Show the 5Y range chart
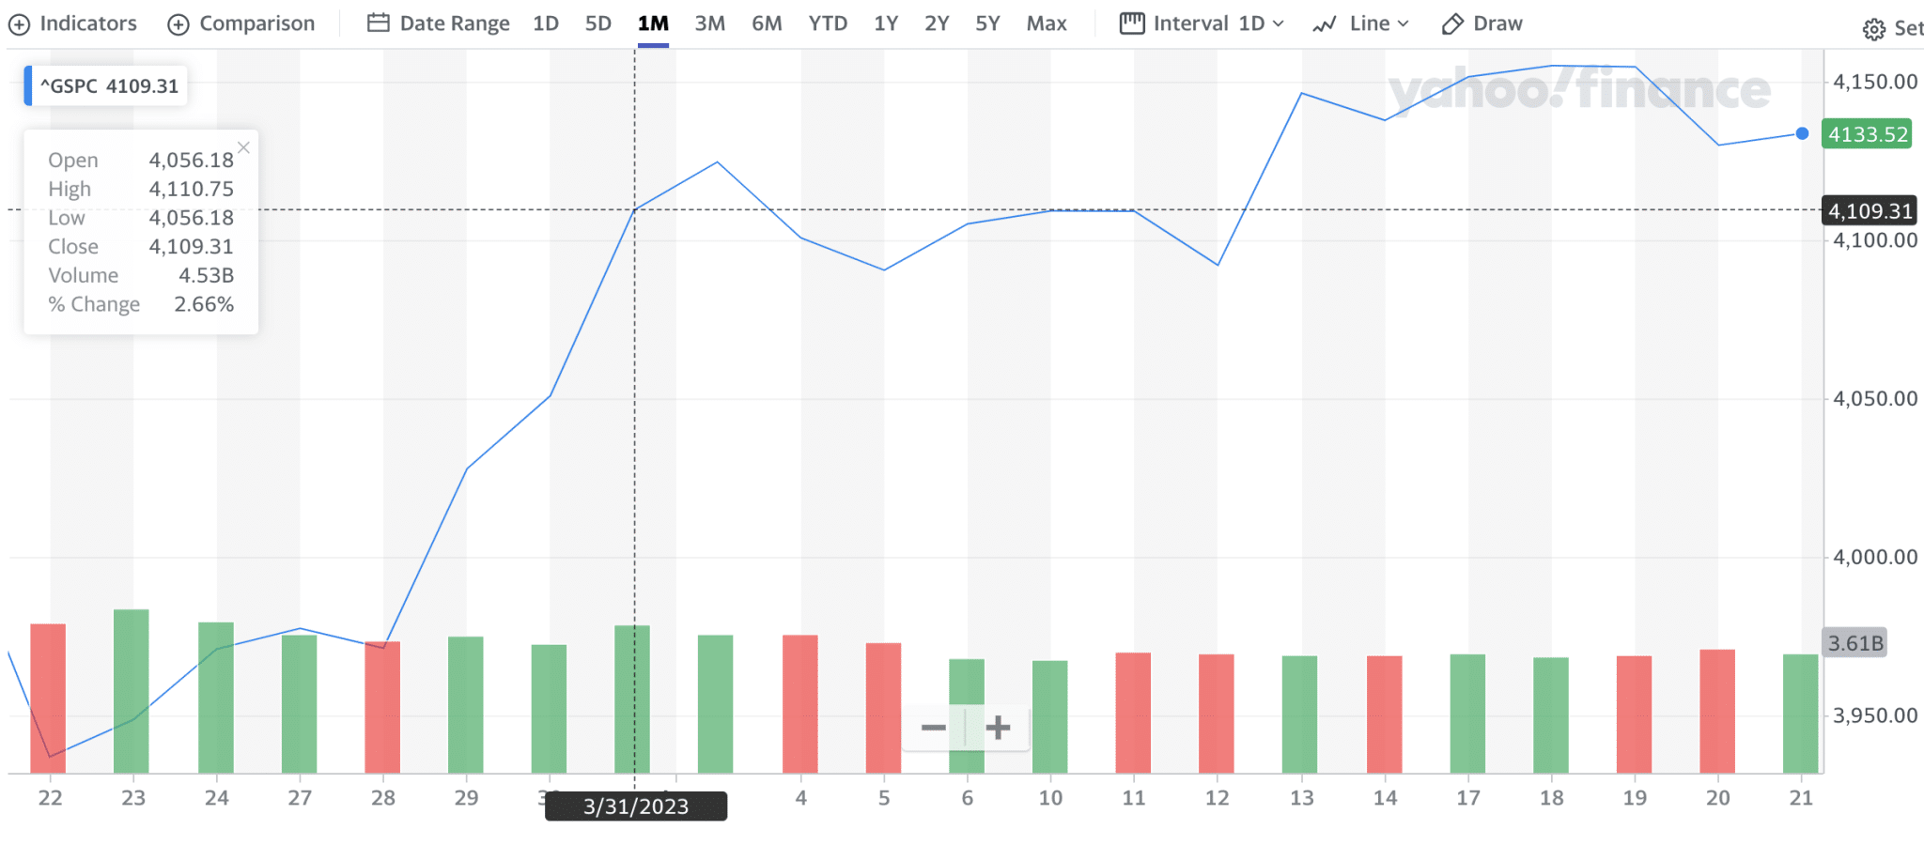The image size is (1924, 845). 986,23
